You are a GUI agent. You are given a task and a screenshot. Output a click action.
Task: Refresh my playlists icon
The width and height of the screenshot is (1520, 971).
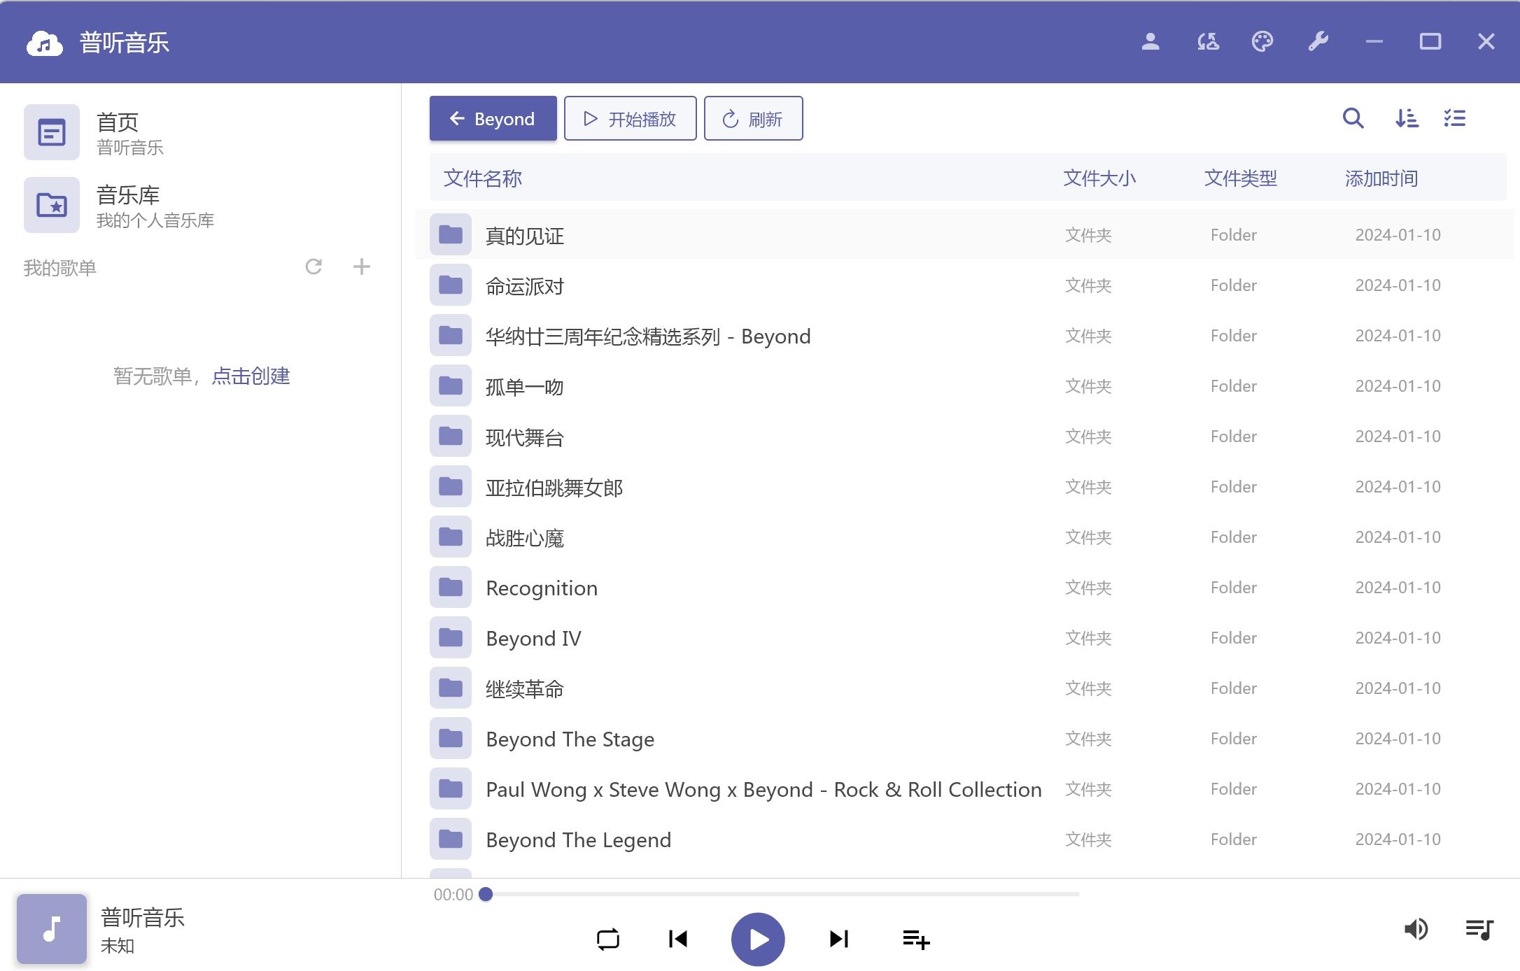[x=314, y=267]
